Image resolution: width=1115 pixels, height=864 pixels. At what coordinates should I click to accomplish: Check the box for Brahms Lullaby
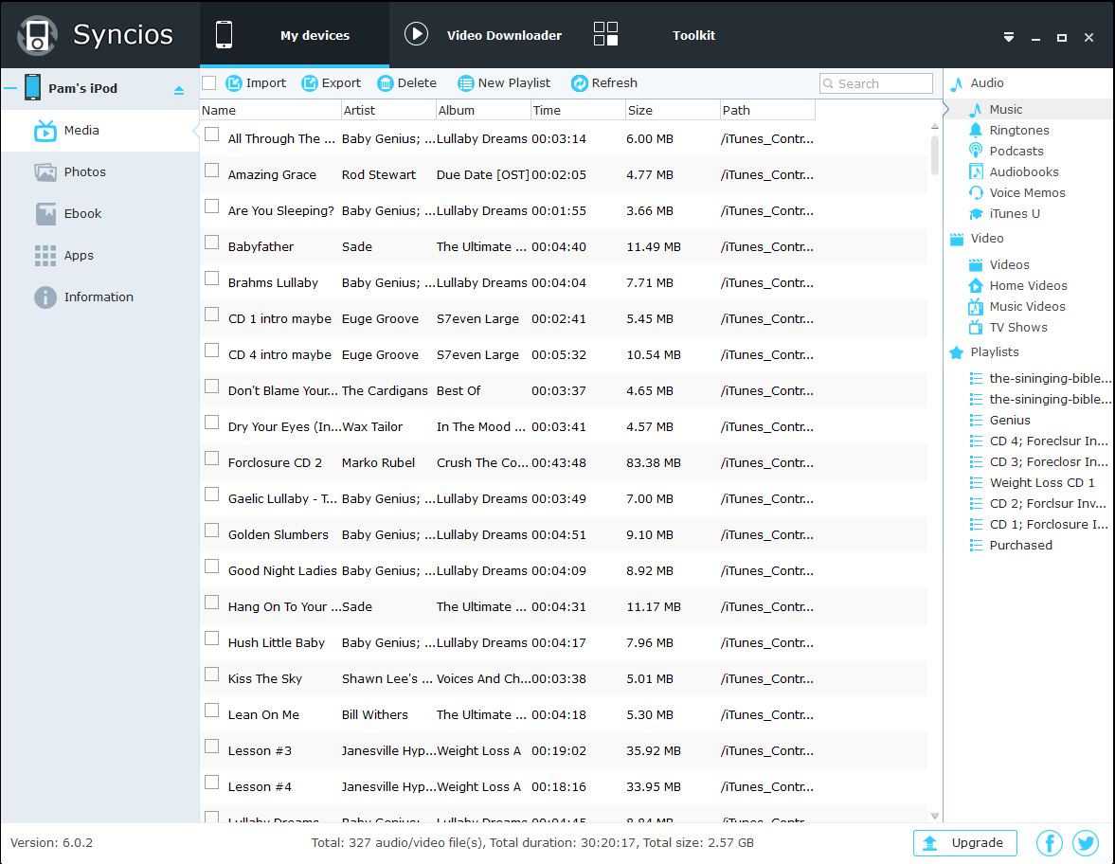coord(212,278)
